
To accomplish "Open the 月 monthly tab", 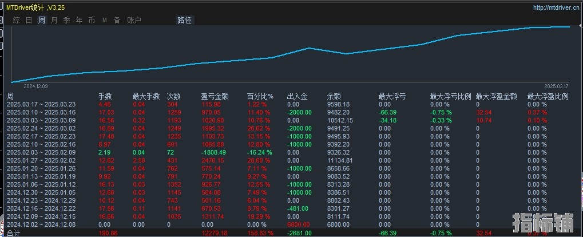I will pyautogui.click(x=54, y=20).
